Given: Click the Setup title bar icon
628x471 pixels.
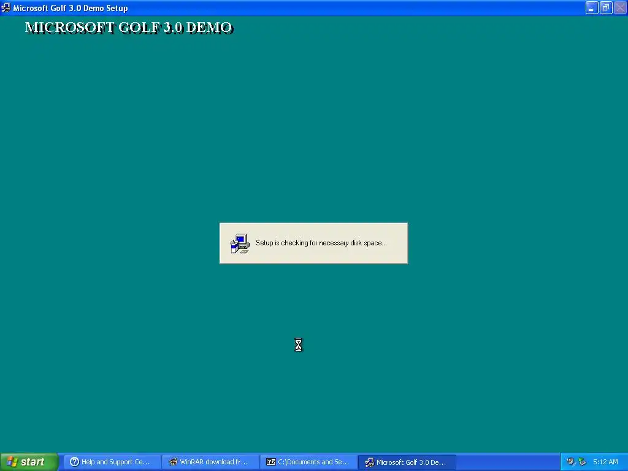Looking at the screenshot, I should click(x=6, y=7).
